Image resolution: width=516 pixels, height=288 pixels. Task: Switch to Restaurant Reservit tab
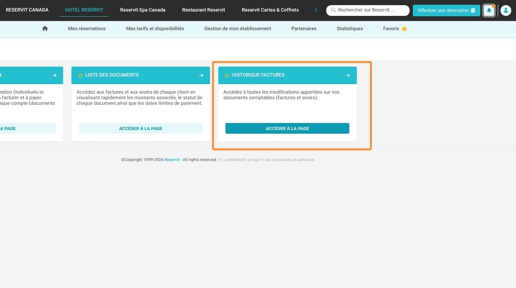point(204,10)
